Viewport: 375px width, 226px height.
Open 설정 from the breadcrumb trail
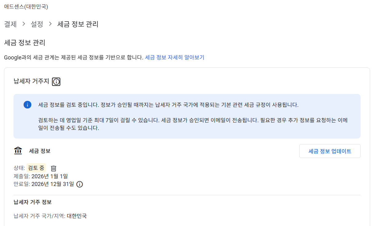pos(37,24)
